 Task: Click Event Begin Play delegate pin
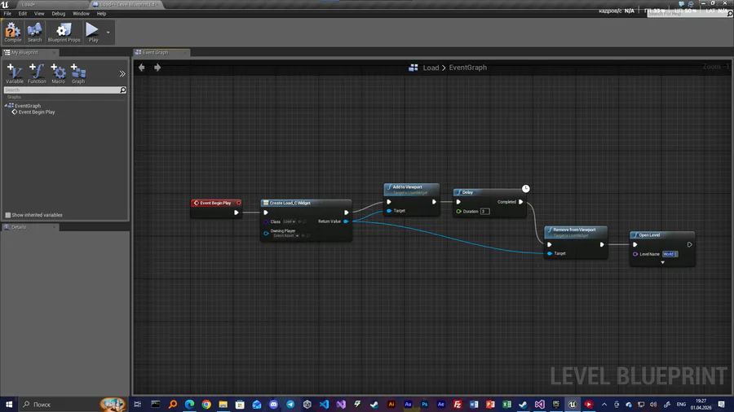(239, 203)
